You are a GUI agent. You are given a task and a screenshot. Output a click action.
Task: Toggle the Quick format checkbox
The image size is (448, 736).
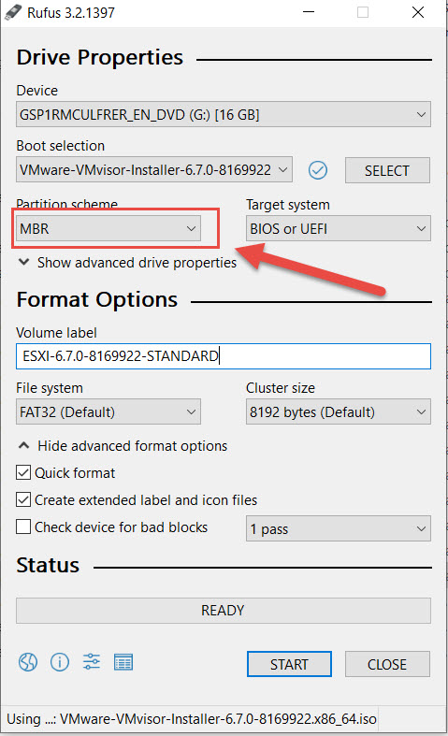pyautogui.click(x=23, y=472)
